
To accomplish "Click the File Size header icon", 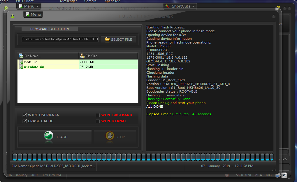I will tap(82, 56).
